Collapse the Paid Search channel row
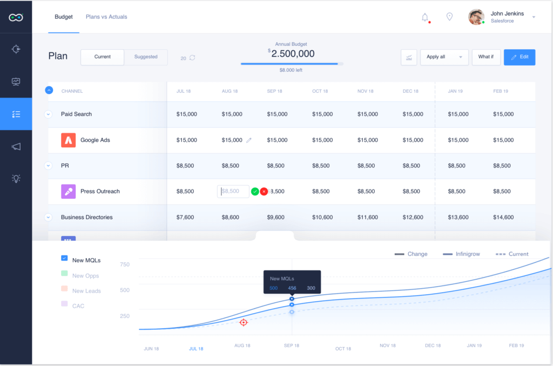 [x=49, y=114]
